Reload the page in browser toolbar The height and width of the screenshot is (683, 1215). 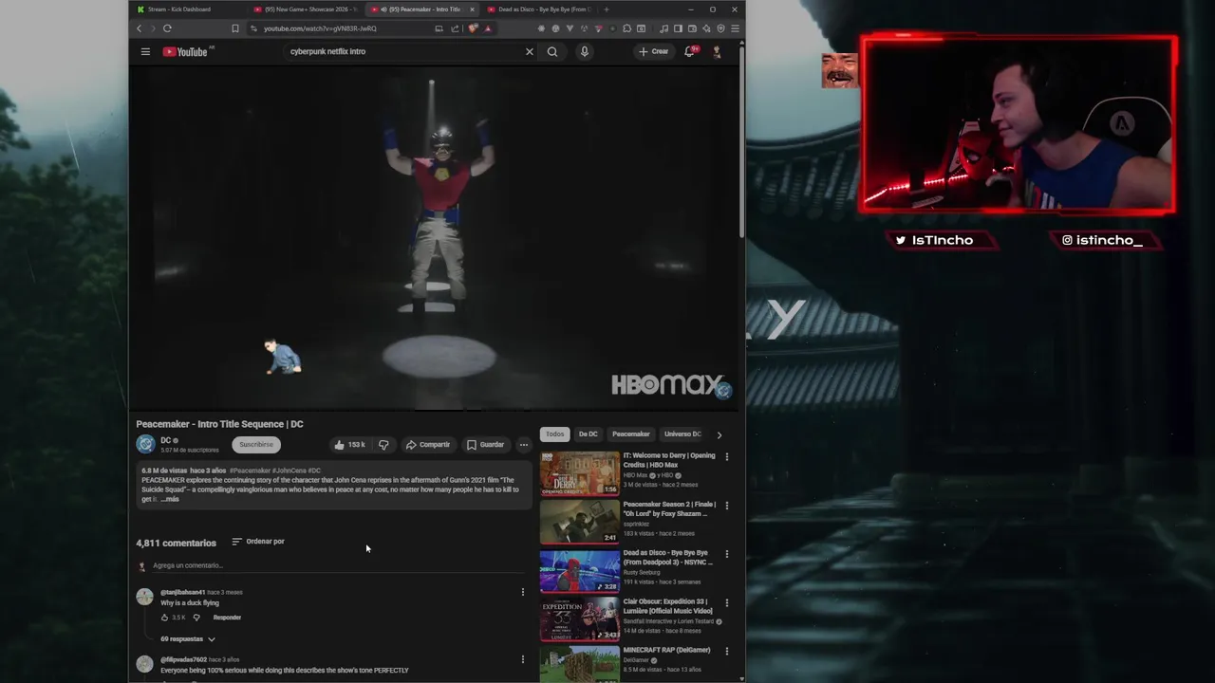point(167,28)
